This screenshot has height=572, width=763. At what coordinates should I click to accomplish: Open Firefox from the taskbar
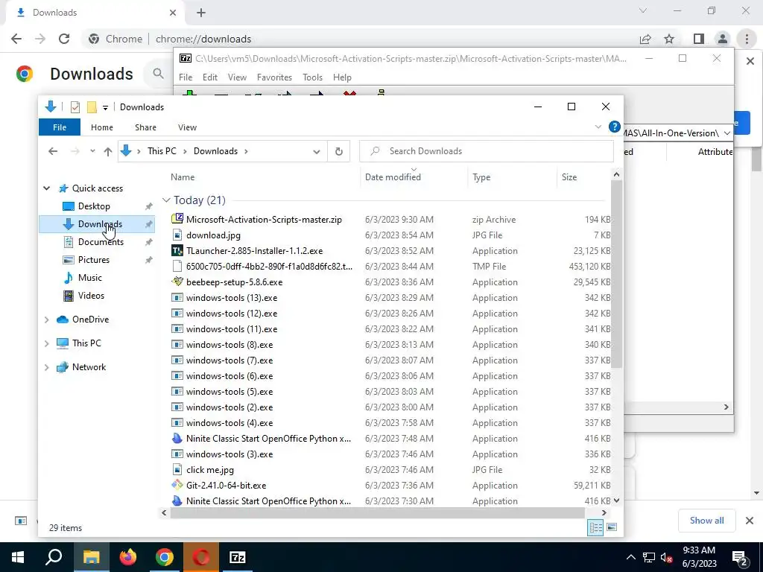(128, 557)
